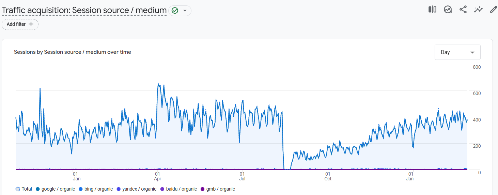Open the dropdown arrow beside report title
The height and width of the screenshot is (195, 498).
(185, 11)
